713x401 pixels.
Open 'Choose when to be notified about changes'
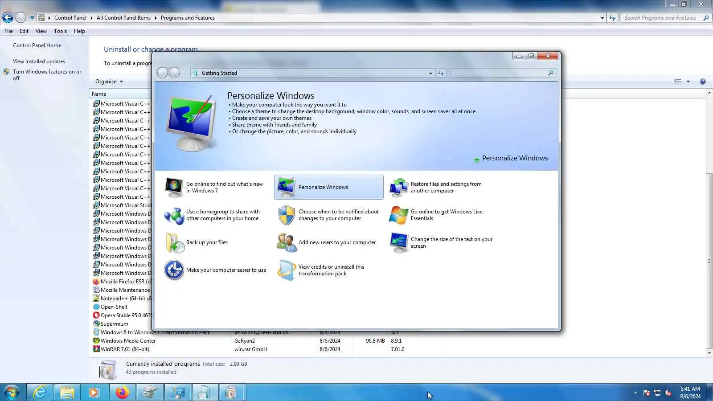329,215
